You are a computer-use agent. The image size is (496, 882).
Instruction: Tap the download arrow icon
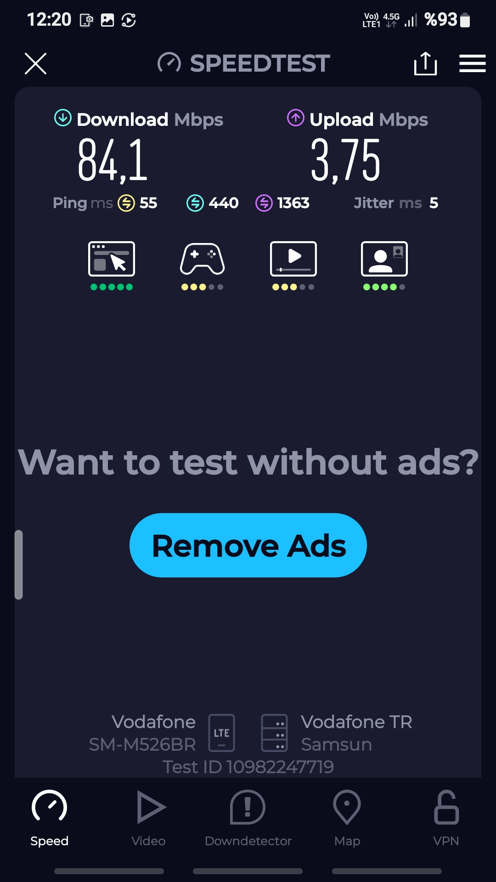pyautogui.click(x=63, y=118)
